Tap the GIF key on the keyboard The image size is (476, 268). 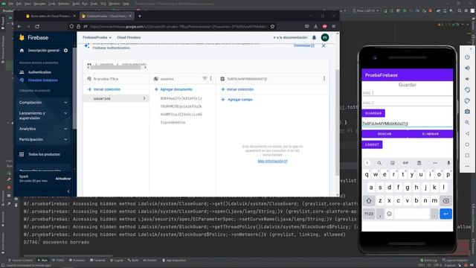click(405, 163)
